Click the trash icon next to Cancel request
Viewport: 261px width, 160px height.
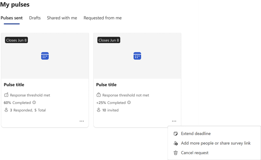(176, 152)
